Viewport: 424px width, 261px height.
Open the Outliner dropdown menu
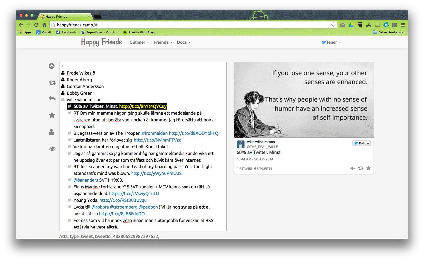pos(139,42)
